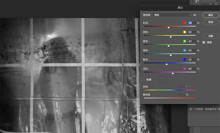This screenshot has height=133, width=220.
Task: Click the green color swatch
Action: 185,41
